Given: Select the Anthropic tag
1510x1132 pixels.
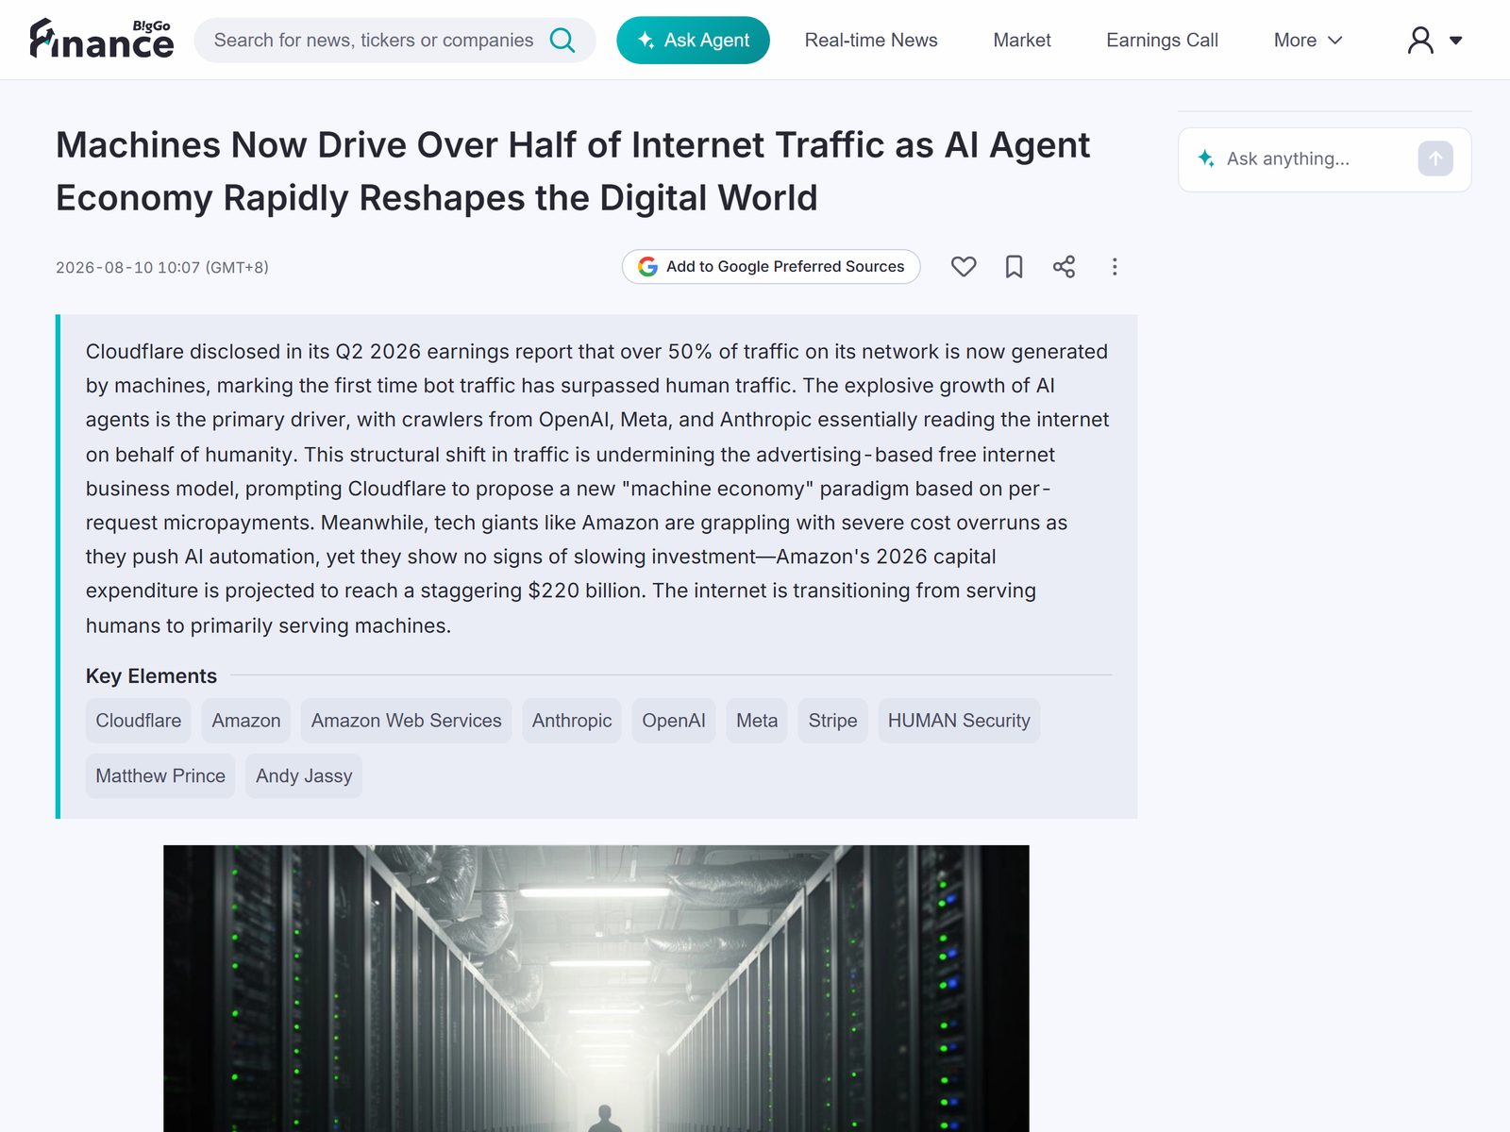Looking at the screenshot, I should tap(572, 721).
